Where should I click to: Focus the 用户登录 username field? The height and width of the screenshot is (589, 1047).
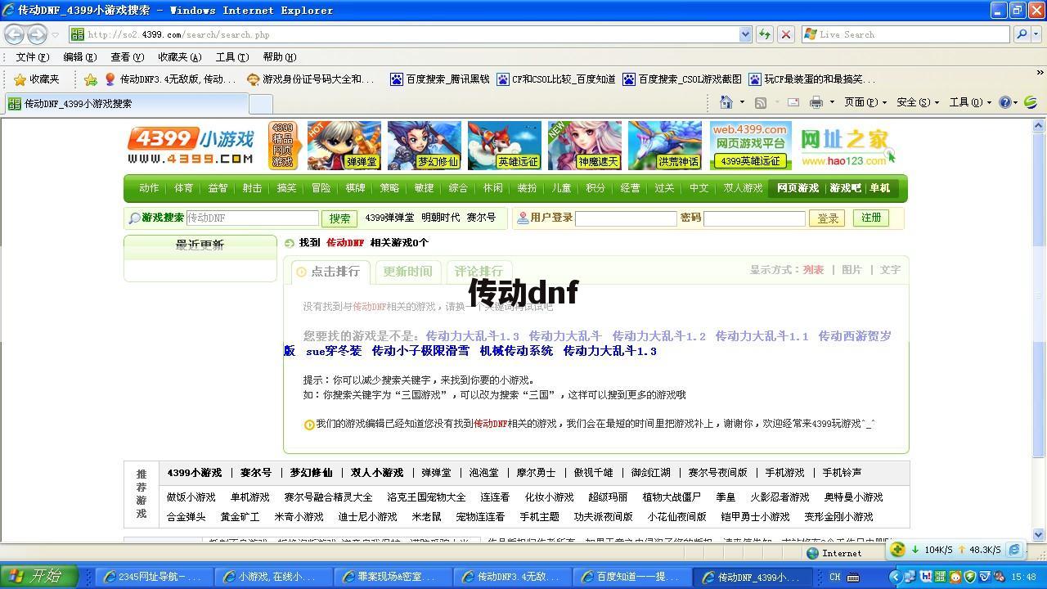(x=626, y=218)
